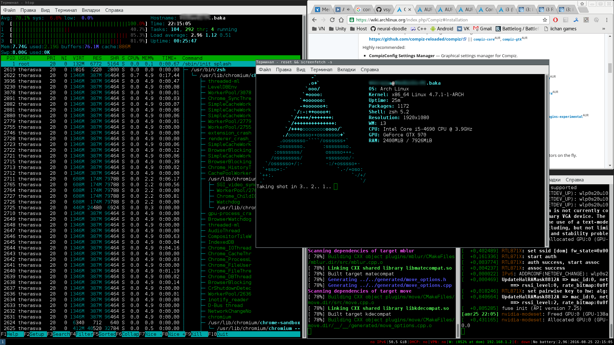Click the browser home icon
The height and width of the screenshot is (345, 614).
click(341, 20)
